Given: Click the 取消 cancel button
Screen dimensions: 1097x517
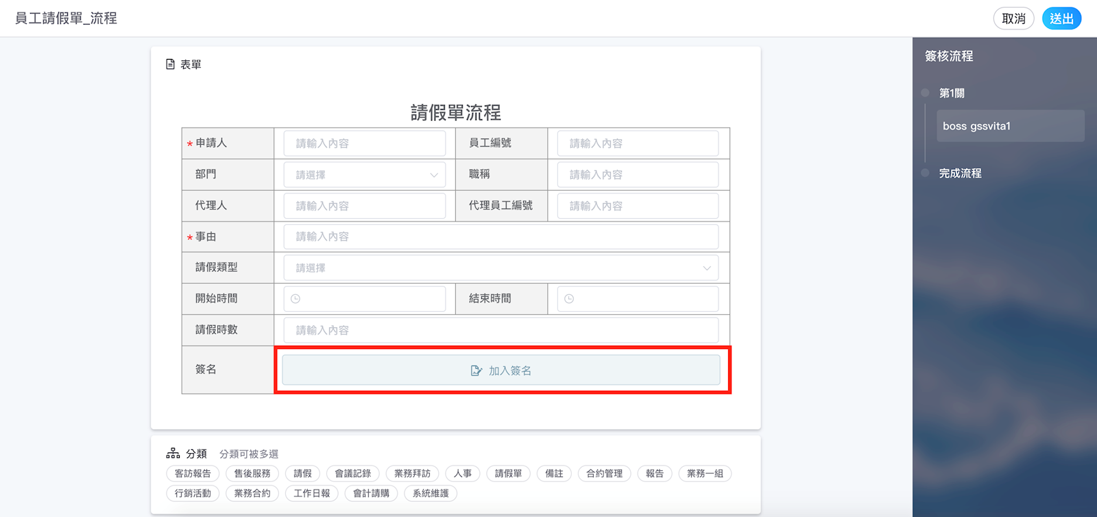Looking at the screenshot, I should click(1013, 19).
